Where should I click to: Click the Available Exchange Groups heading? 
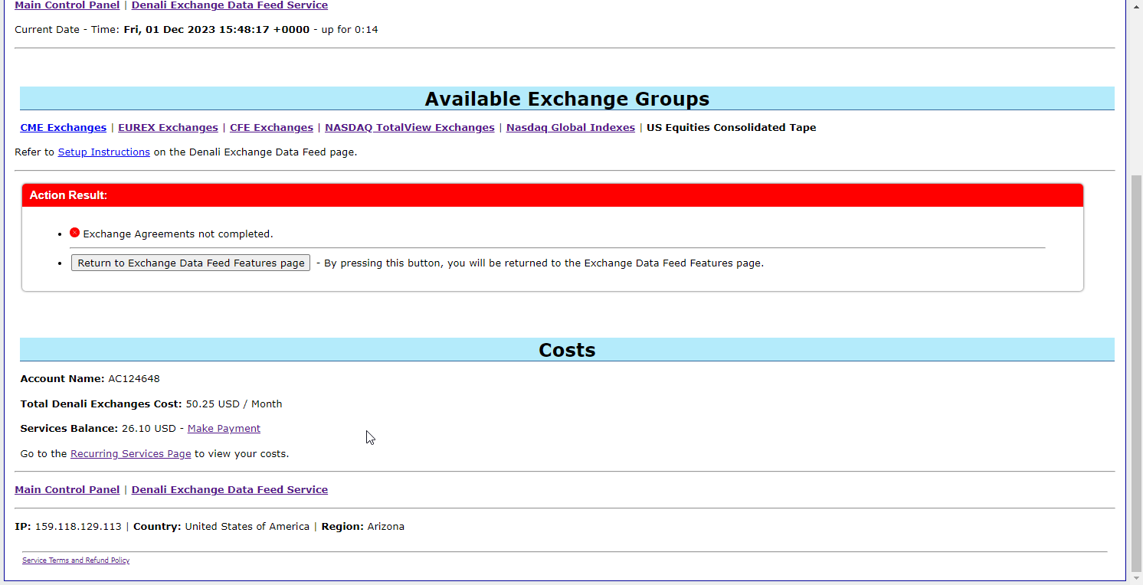click(567, 99)
